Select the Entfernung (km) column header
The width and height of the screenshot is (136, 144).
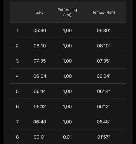click(x=67, y=12)
